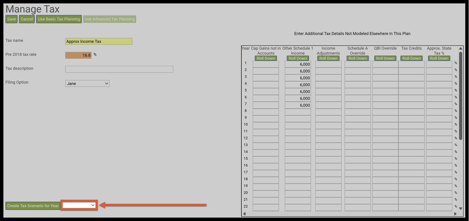Roll Down Schedule A Override column
This screenshot has width=469, height=221.
pos(358,58)
